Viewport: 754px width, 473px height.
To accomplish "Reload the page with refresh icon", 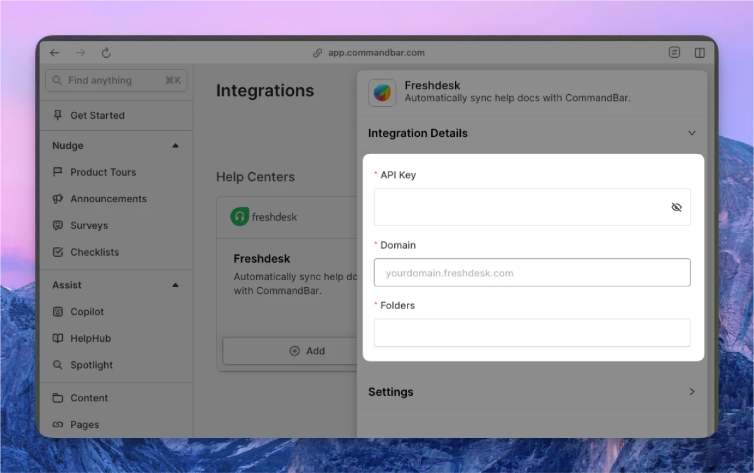I will 106,53.
